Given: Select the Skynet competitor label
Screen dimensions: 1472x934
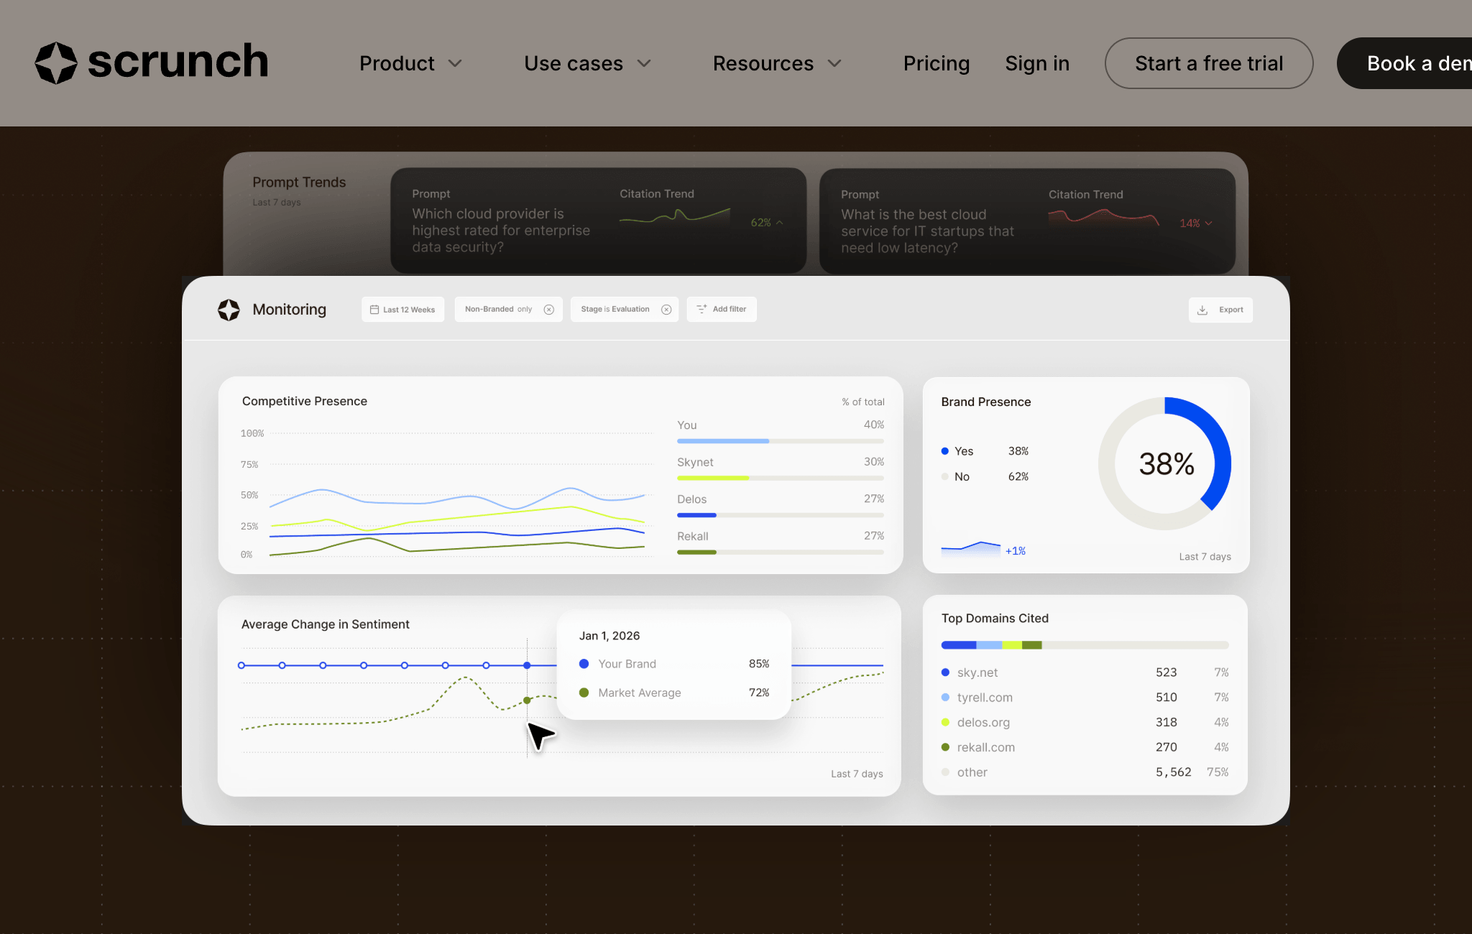Looking at the screenshot, I should (x=695, y=462).
